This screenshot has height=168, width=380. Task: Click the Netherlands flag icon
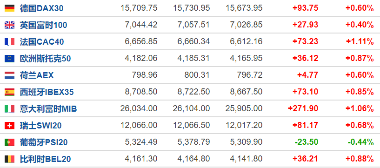[x=9, y=75]
